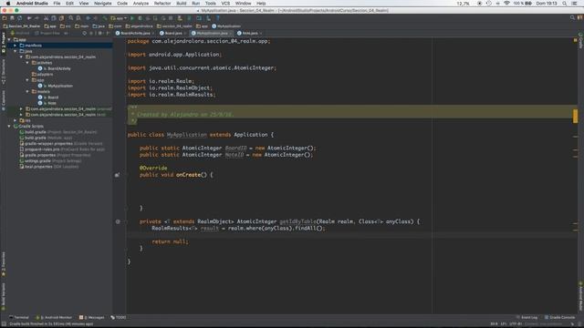Click the status bar tool windows toggle icon
This screenshot has height=328, width=584.
point(4,324)
